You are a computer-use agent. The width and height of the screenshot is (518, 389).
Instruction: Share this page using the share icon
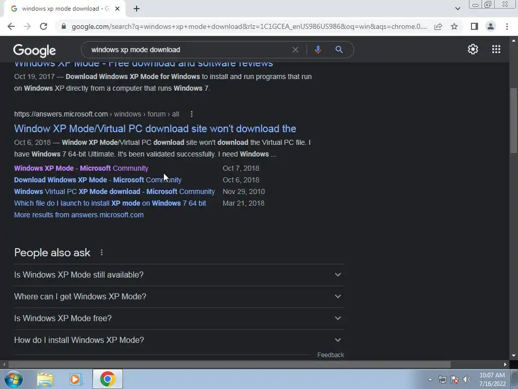pyautogui.click(x=438, y=26)
